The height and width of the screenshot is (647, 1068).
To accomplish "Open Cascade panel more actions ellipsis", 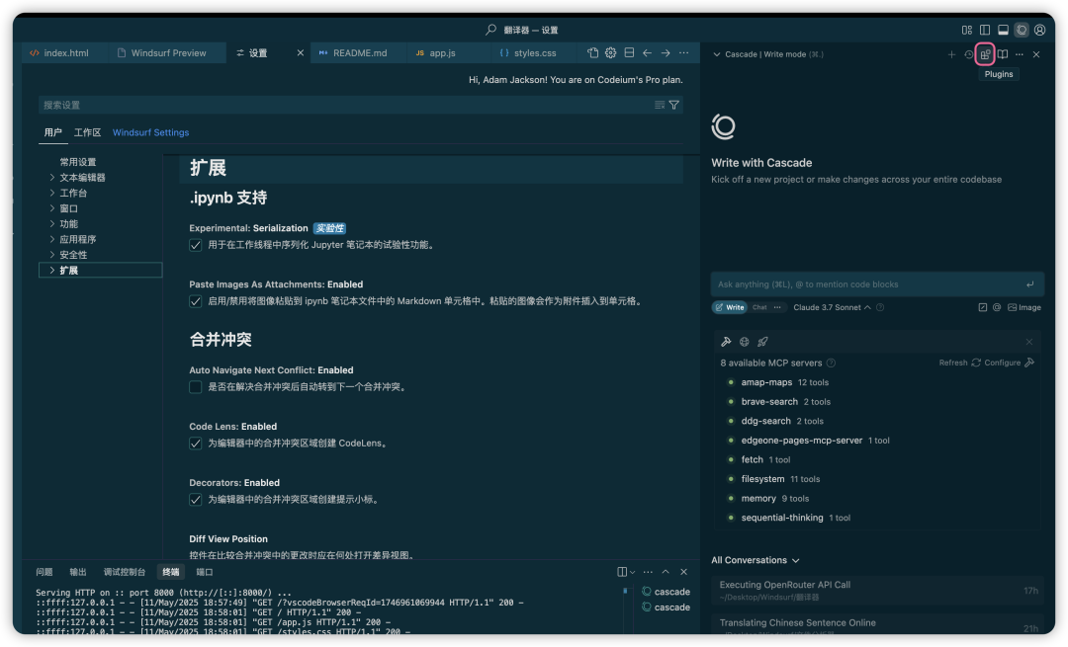I will [x=1019, y=54].
